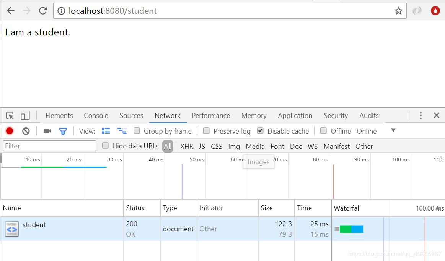Enable Group by frame checkbox
Viewport: 445px width, 261px height.
137,131
